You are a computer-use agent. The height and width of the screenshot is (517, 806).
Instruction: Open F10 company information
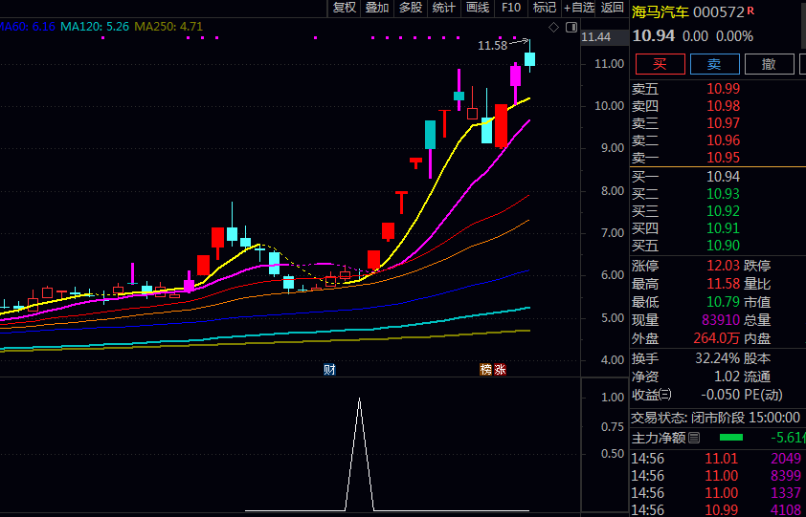pos(511,8)
